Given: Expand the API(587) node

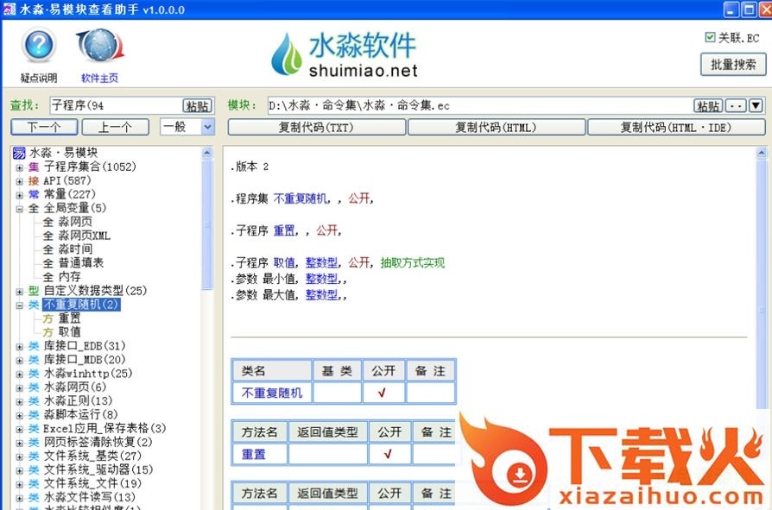Looking at the screenshot, I should coord(19,181).
